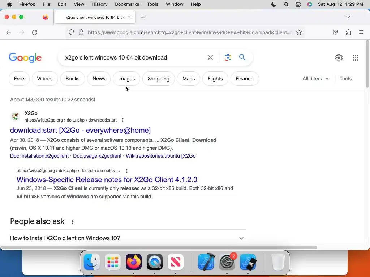
Task: Bookmark this page with star icon
Action: coord(299,32)
